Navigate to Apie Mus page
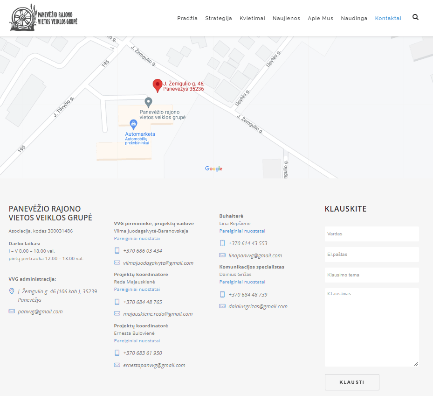Viewport: 433px width, 396px height. (320, 18)
